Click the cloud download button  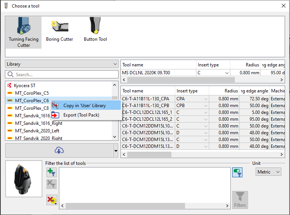pyautogui.click(x=59, y=150)
